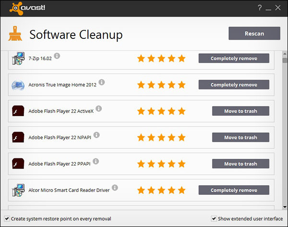Completely remove 7-Zip 16.02
Viewport: 288px width, 227px height.
click(x=234, y=58)
